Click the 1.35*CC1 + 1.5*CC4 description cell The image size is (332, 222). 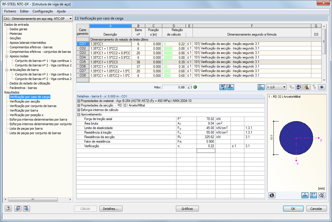[x=110, y=67]
